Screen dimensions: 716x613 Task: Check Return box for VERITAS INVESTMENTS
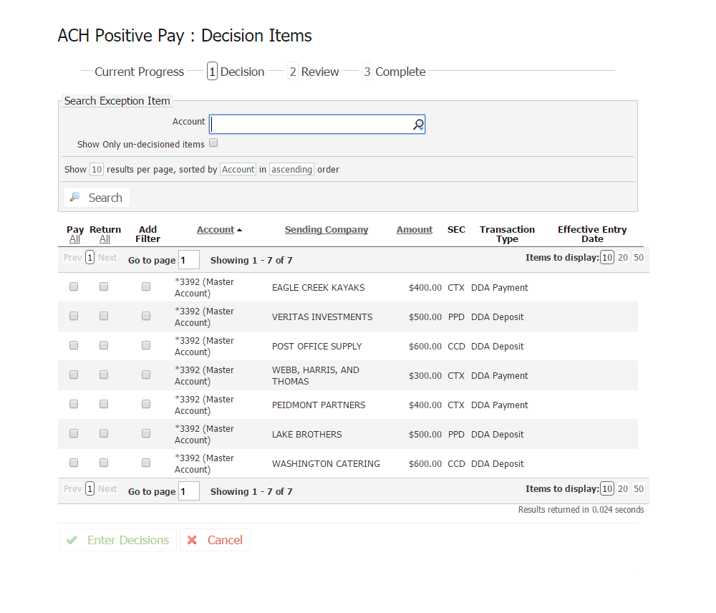[x=104, y=316]
